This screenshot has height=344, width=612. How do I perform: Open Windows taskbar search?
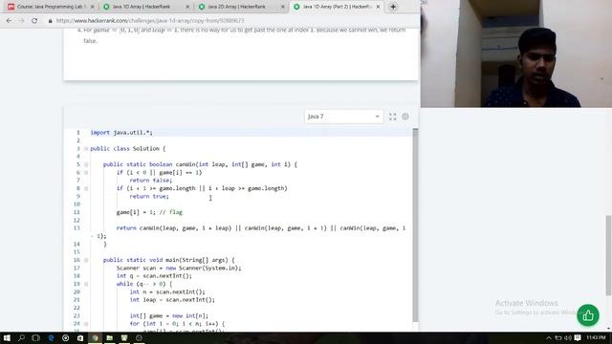click(x=21, y=337)
